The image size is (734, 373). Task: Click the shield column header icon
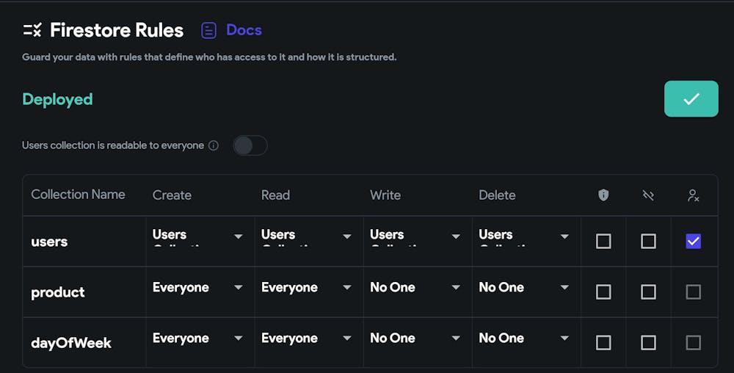(603, 195)
